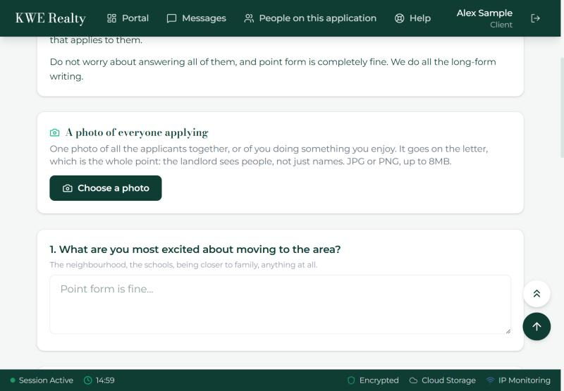The width and height of the screenshot is (564, 391).
Task: Click the Session Active status indicator
Action: 42,380
